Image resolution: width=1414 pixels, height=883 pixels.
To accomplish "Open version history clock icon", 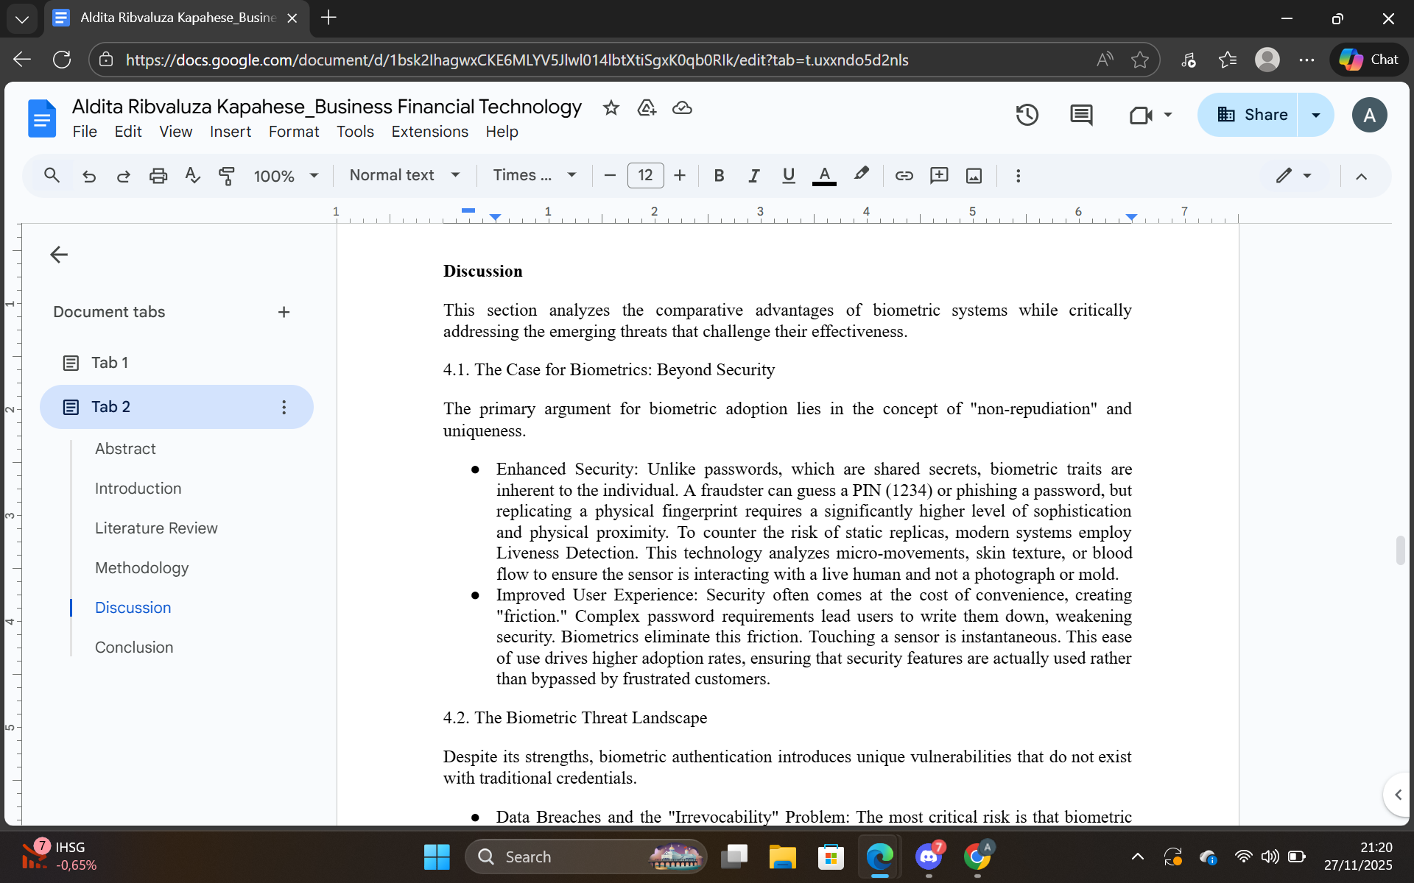I will [x=1027, y=115].
